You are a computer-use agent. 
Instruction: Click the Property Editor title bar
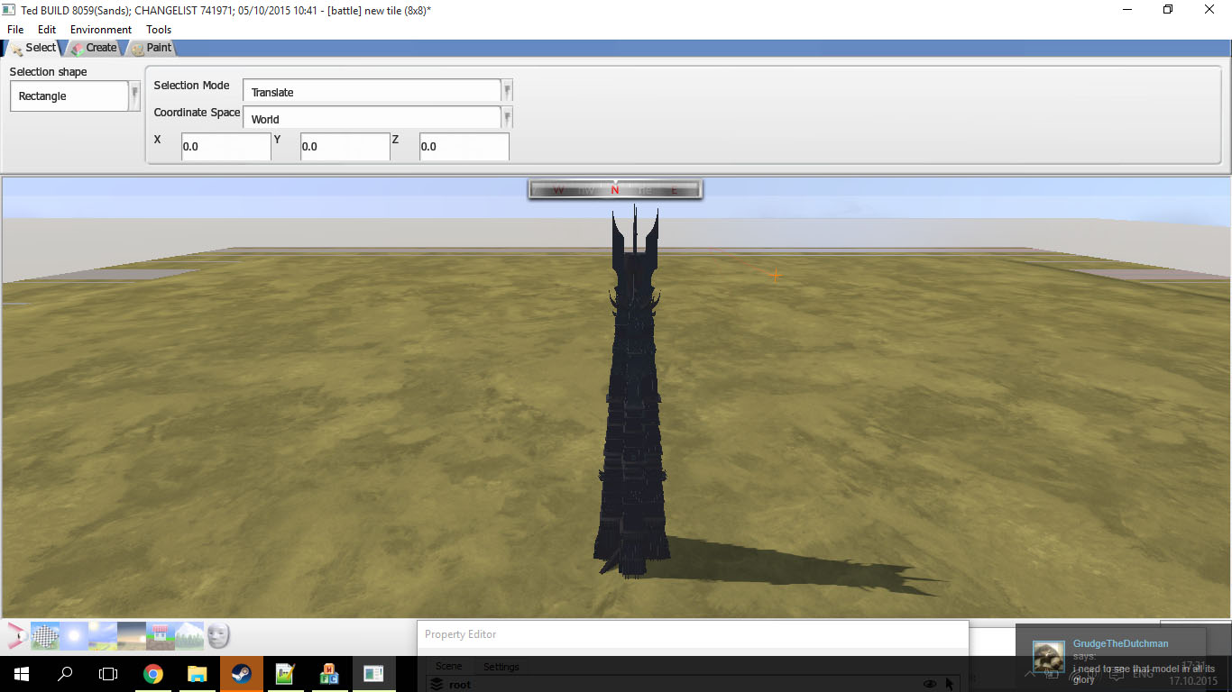(x=693, y=634)
